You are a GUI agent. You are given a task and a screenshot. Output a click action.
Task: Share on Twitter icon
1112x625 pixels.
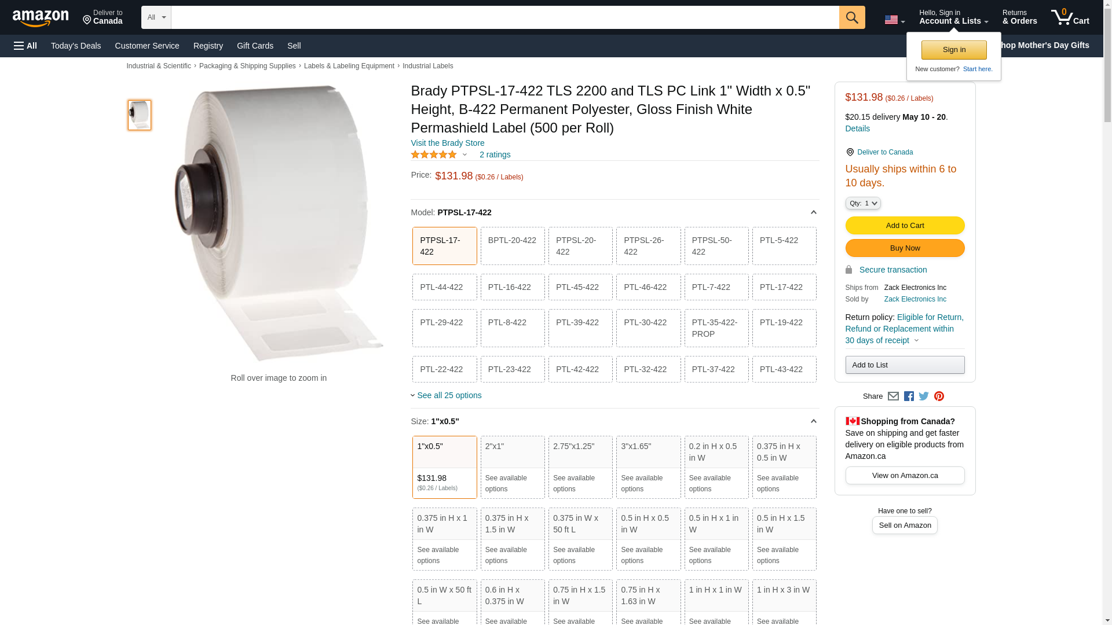pos(924,396)
